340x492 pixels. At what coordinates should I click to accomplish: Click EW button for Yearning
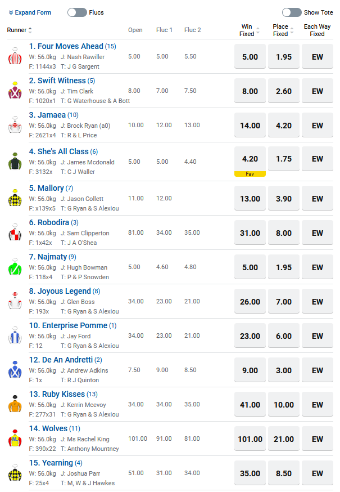[318, 473]
